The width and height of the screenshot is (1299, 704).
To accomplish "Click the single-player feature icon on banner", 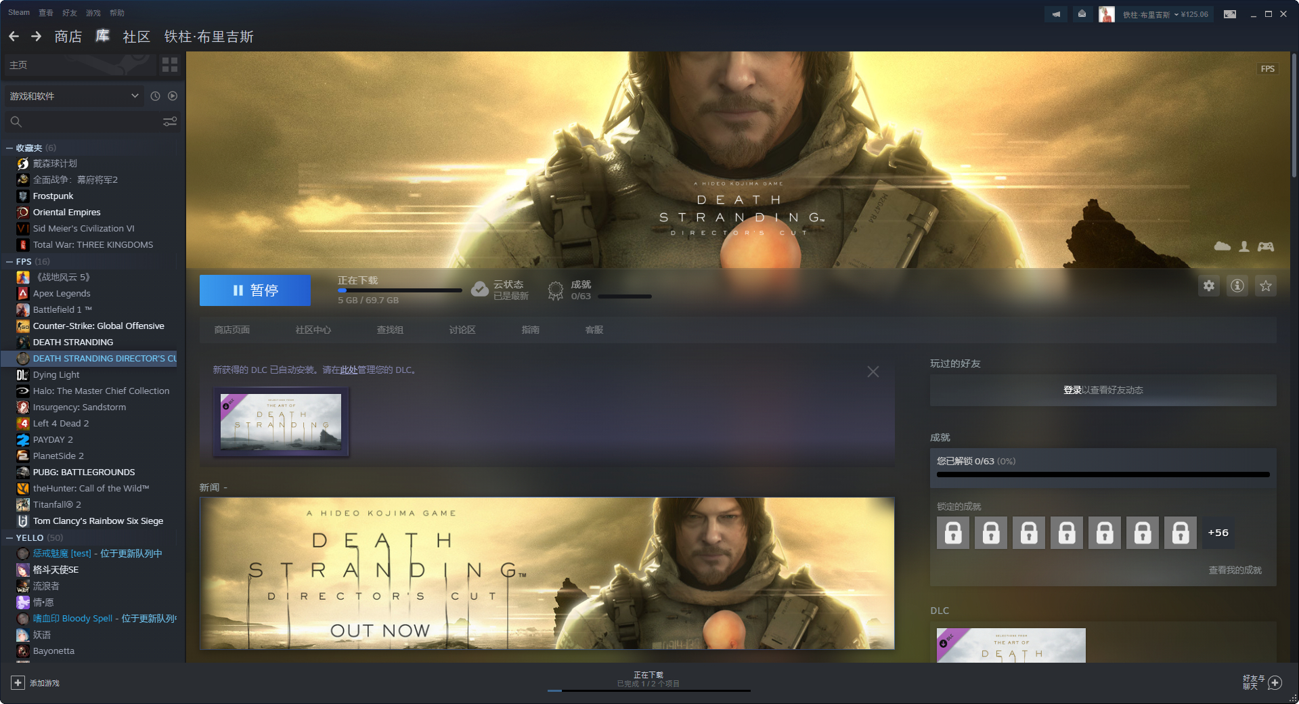I will (x=1244, y=246).
